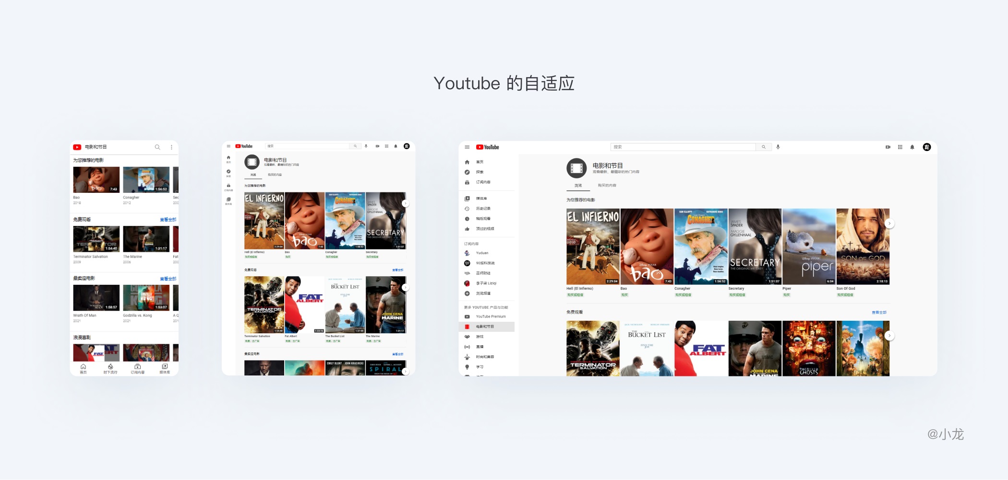Click the right chevron on the recommended movies carousel
The image size is (1008, 480).
890,223
